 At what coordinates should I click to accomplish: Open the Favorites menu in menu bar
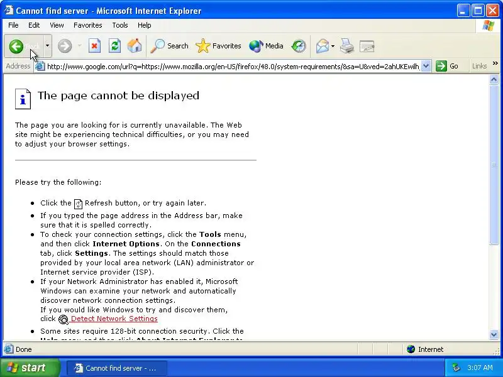pos(87,25)
